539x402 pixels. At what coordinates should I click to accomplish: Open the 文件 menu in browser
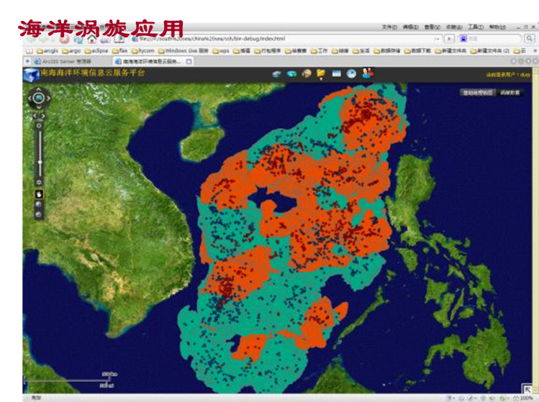[389, 27]
